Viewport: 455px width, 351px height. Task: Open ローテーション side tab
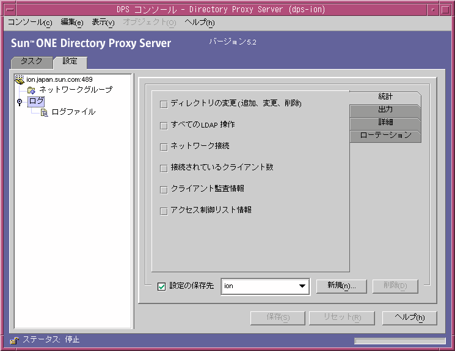coord(385,136)
